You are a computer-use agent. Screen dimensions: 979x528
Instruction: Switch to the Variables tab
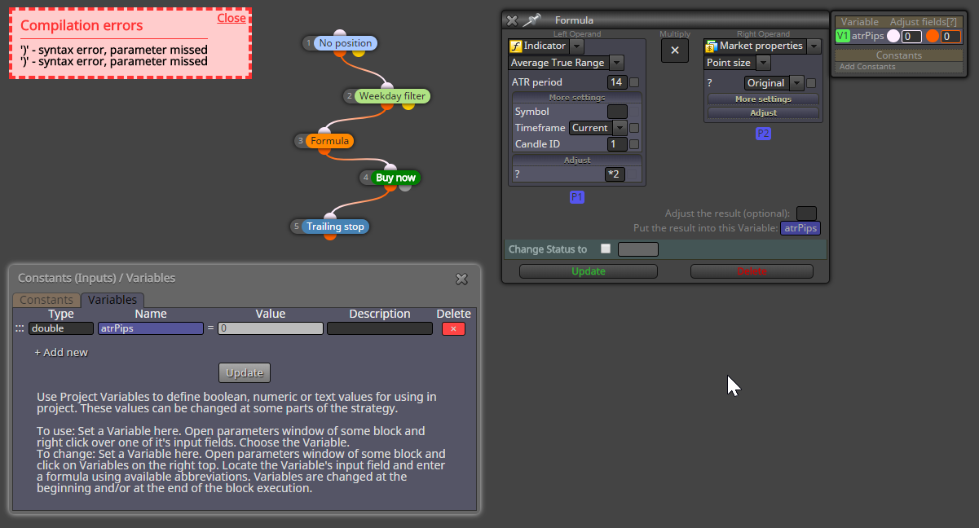[x=112, y=300]
